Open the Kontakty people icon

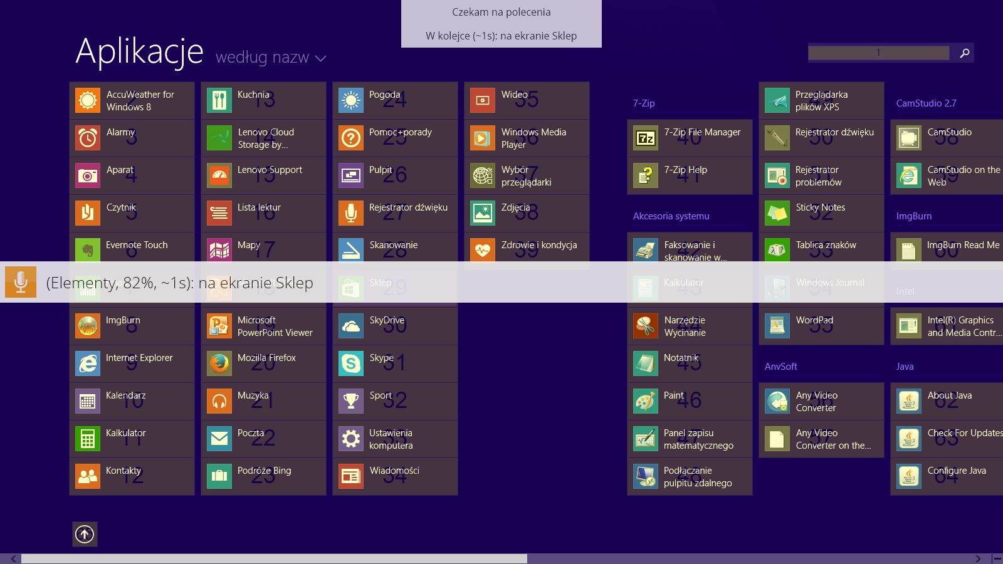coord(88,476)
